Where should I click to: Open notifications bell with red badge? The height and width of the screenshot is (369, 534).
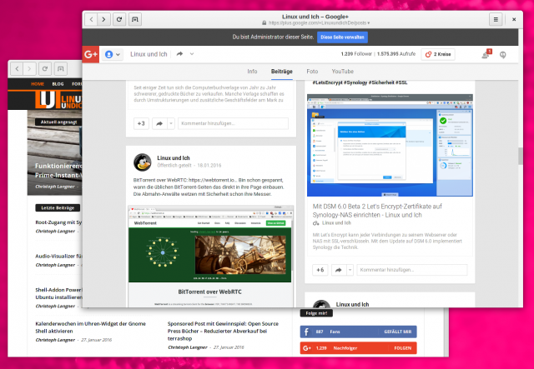[486, 54]
